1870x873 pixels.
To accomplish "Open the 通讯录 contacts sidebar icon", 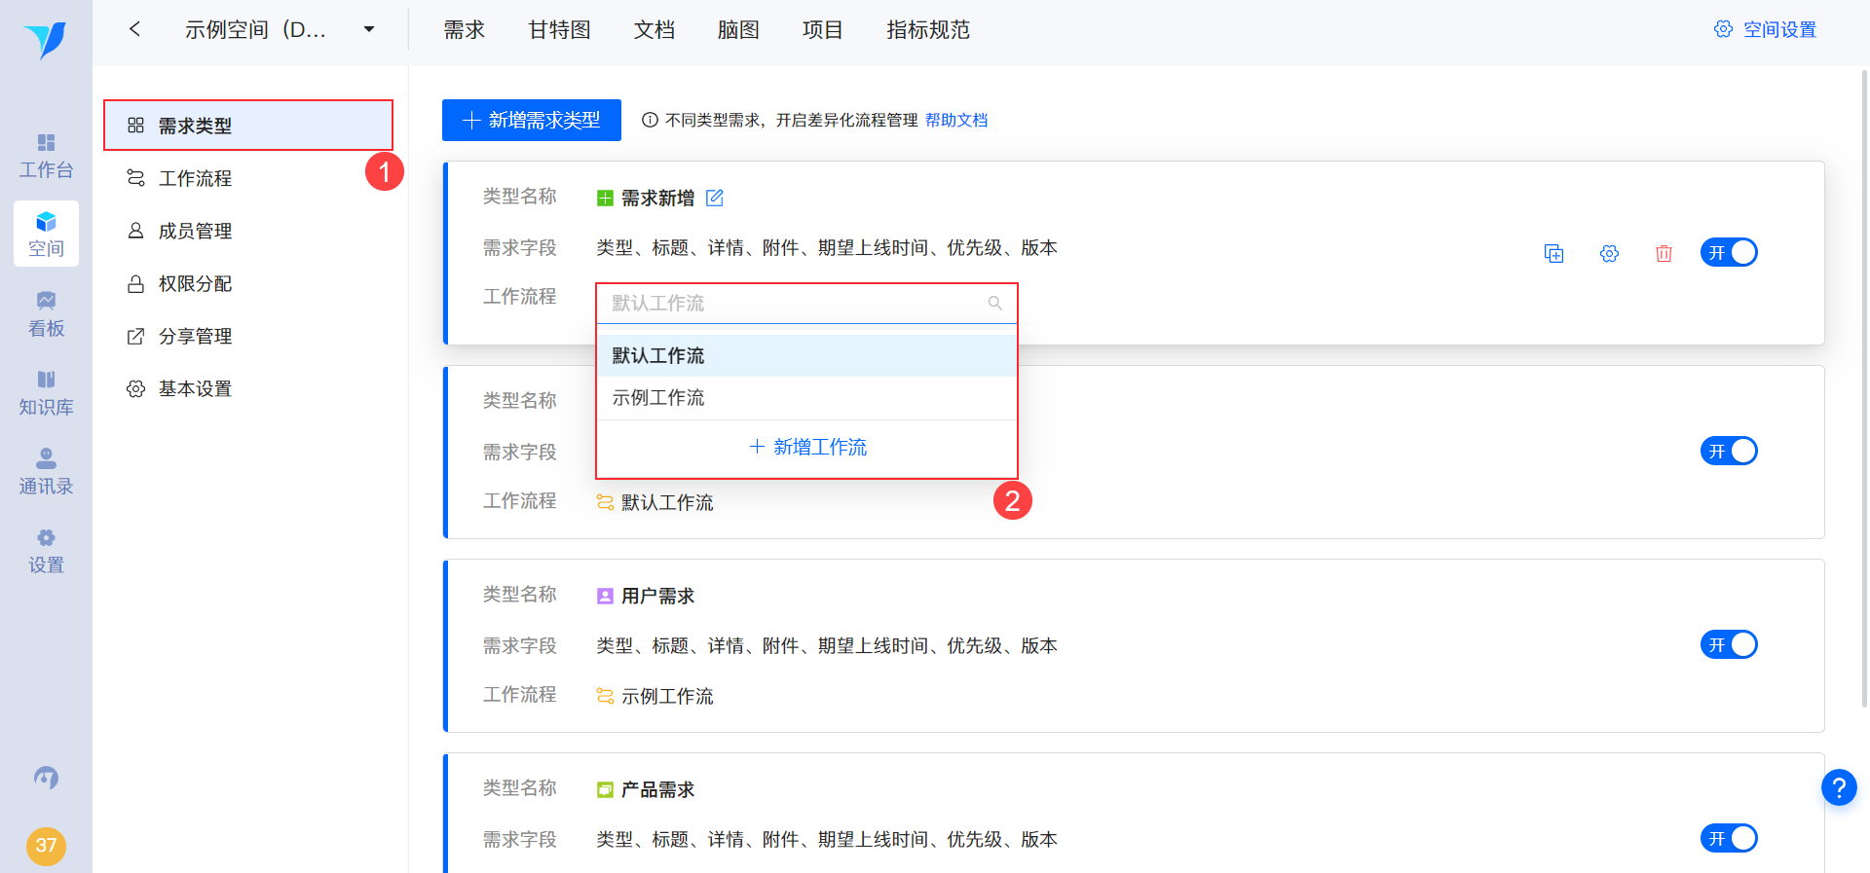I will [x=46, y=472].
